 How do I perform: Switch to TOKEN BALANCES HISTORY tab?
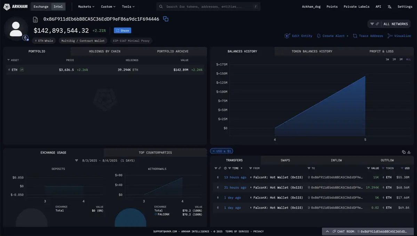pyautogui.click(x=312, y=52)
